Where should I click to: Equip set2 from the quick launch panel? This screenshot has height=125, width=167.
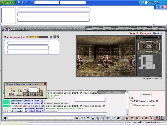pyautogui.click(x=33, y=94)
